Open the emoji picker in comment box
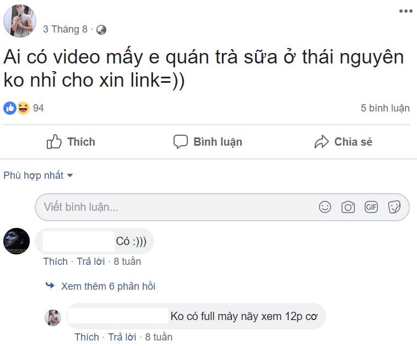Image resolution: width=417 pixels, height=346 pixels. click(325, 207)
